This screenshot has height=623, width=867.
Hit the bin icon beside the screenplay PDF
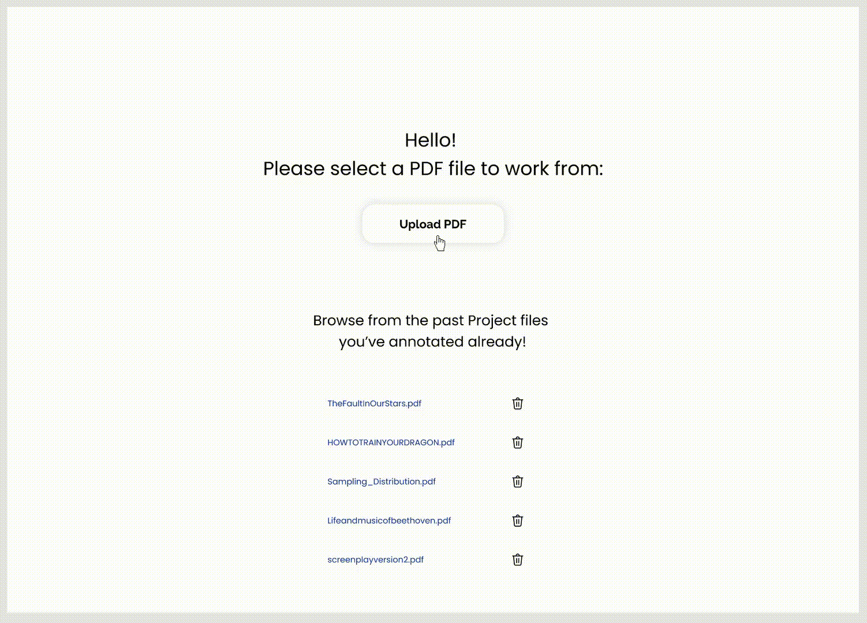click(x=517, y=560)
